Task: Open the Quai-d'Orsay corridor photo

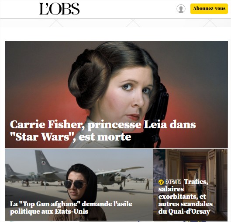Action: [190, 185]
